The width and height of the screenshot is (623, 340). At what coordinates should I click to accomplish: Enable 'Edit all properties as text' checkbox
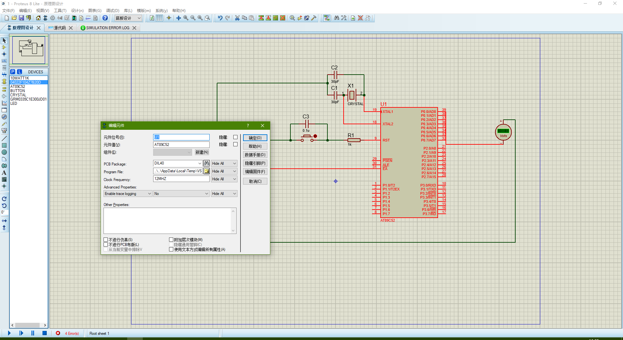tap(171, 249)
